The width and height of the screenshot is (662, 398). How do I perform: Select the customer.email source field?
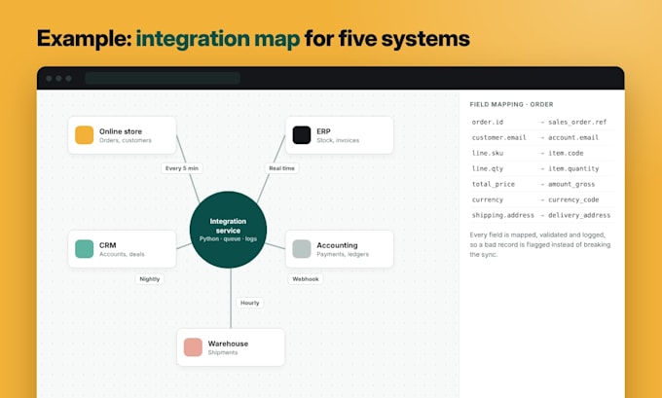499,137
